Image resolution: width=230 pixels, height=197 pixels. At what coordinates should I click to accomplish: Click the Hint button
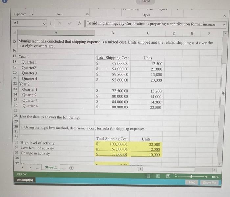click(192, 182)
